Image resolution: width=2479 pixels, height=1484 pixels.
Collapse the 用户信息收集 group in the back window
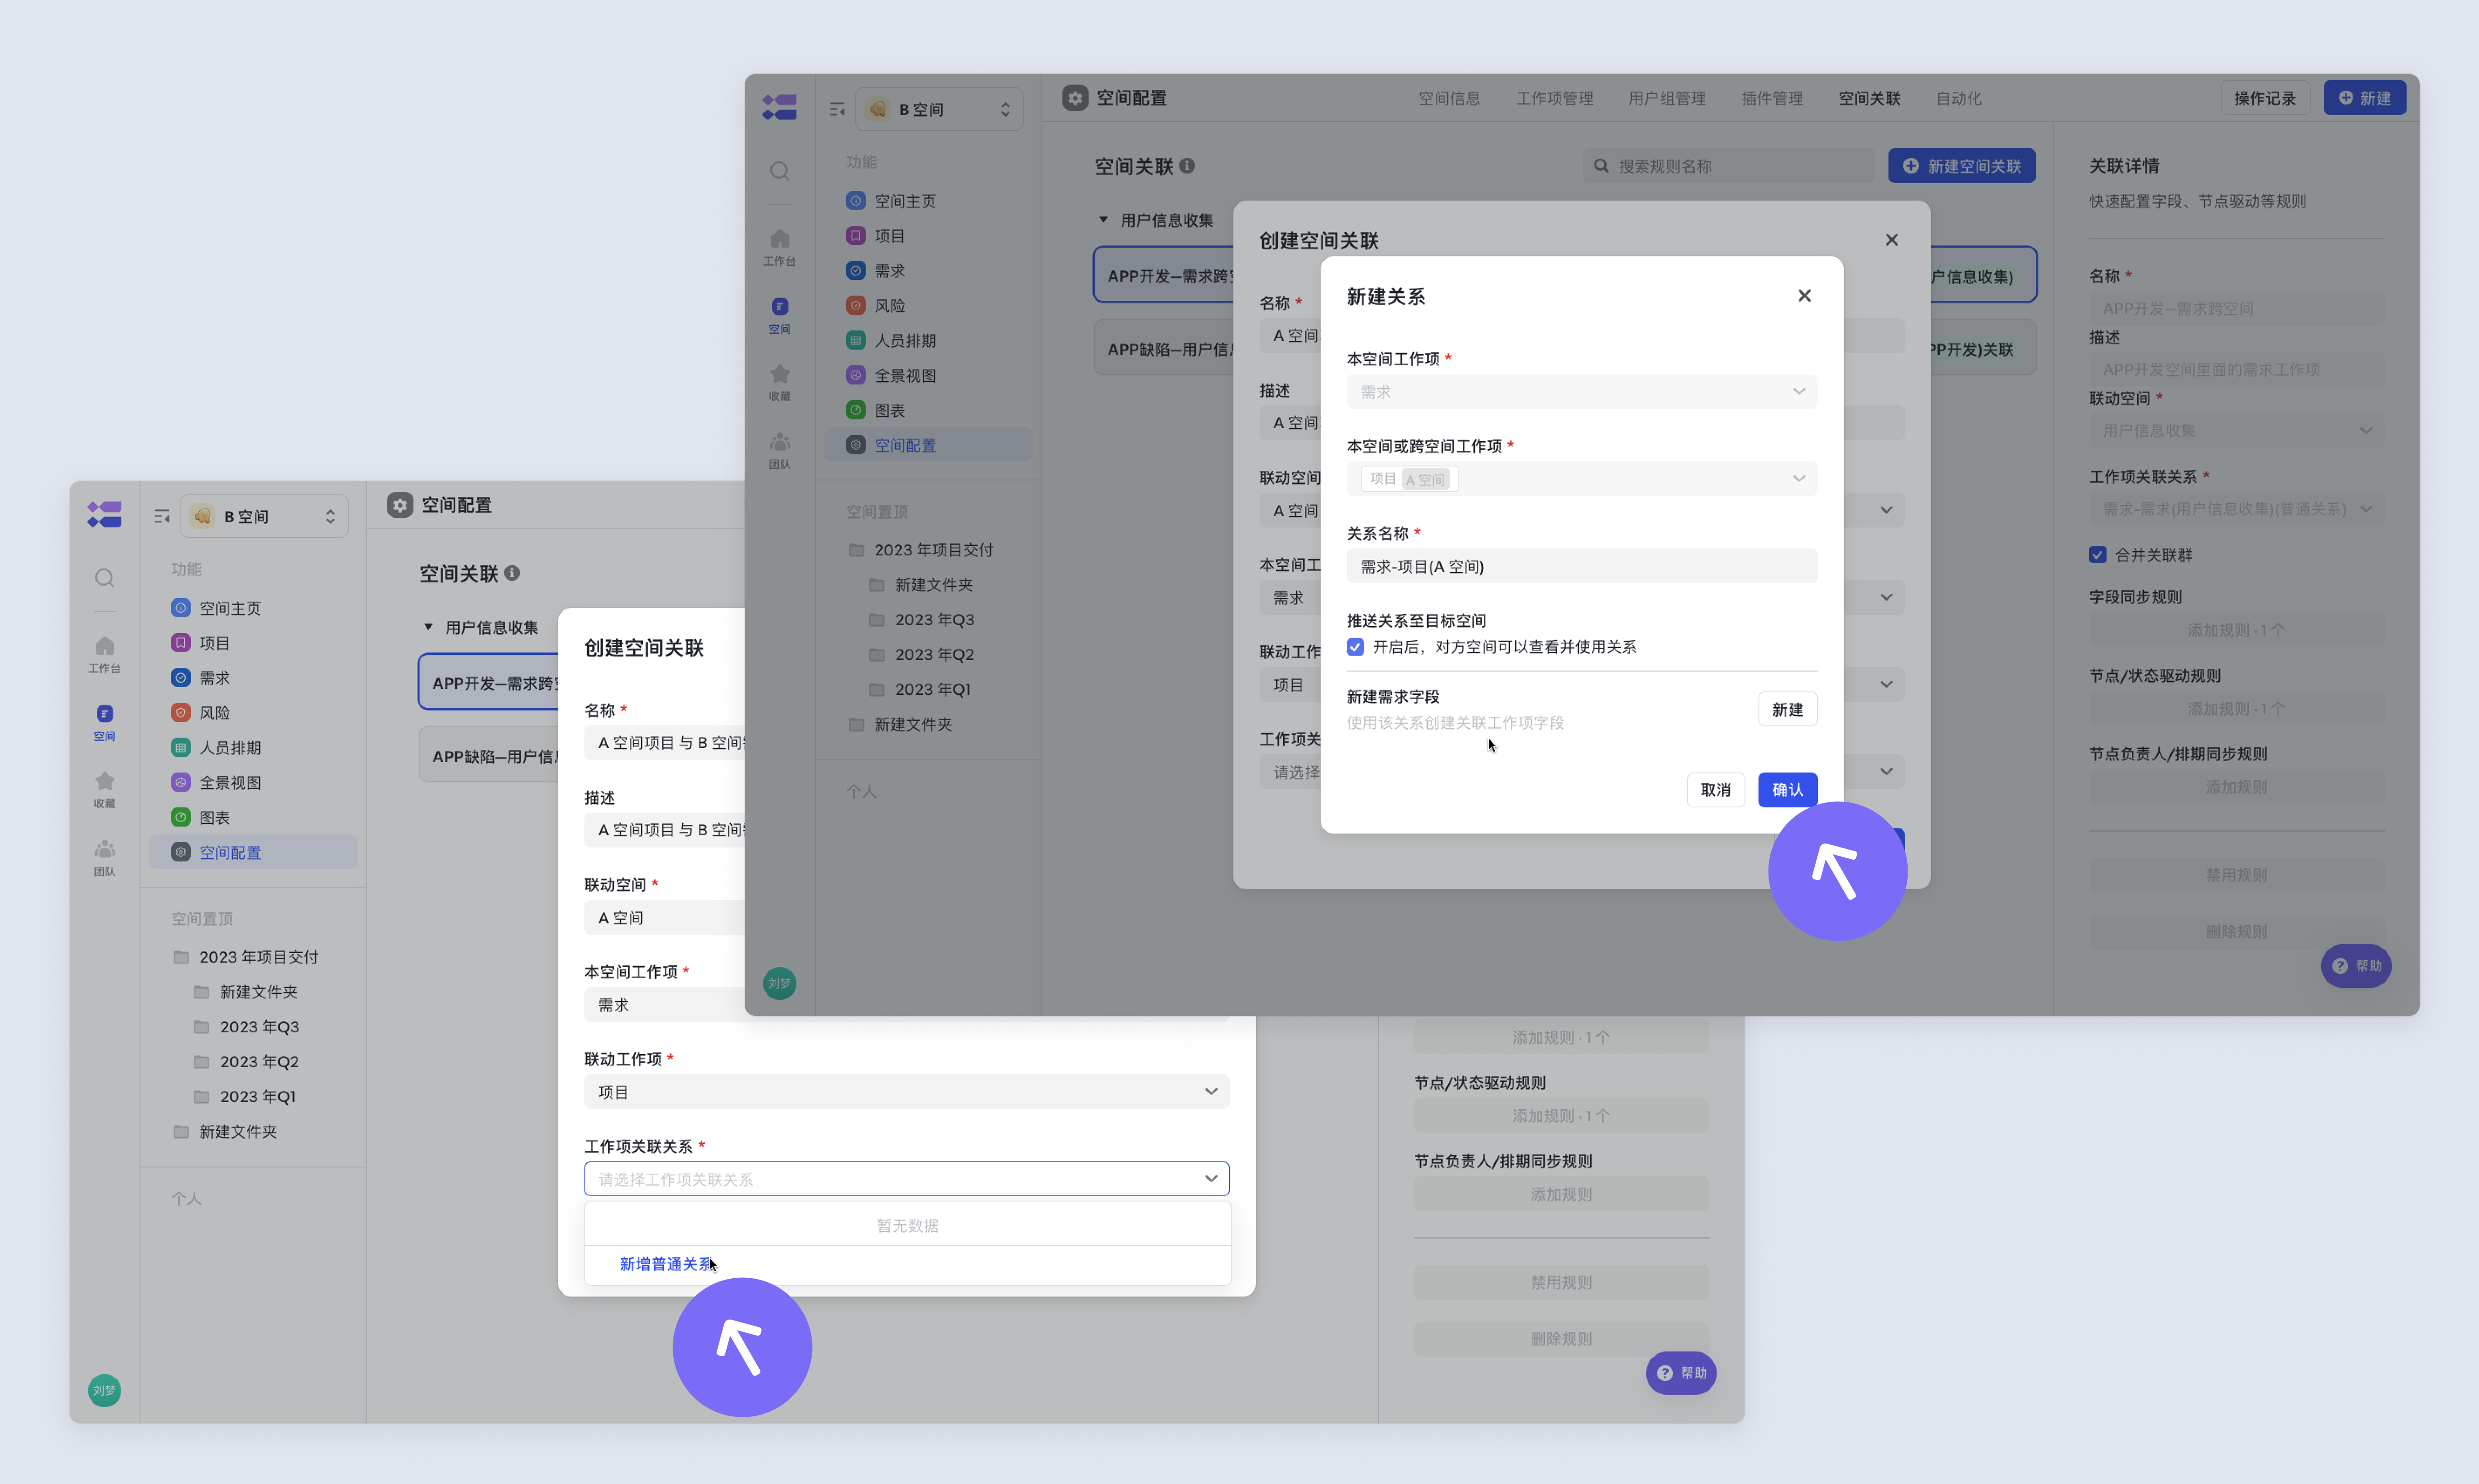428,627
